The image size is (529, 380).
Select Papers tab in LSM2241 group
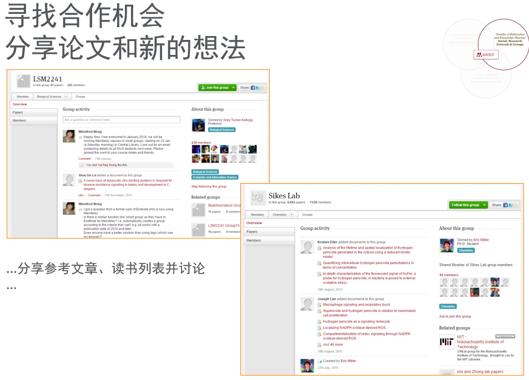coord(34,113)
